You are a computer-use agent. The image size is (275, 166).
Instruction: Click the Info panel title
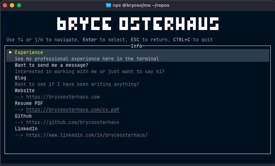click(x=136, y=46)
